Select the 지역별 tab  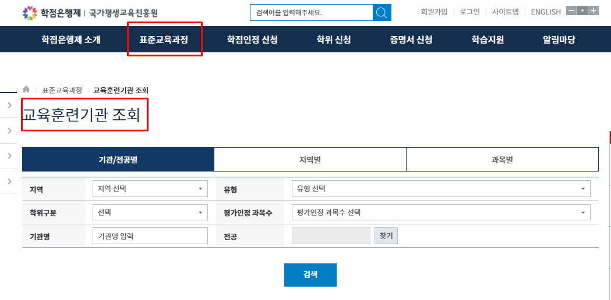pos(310,159)
